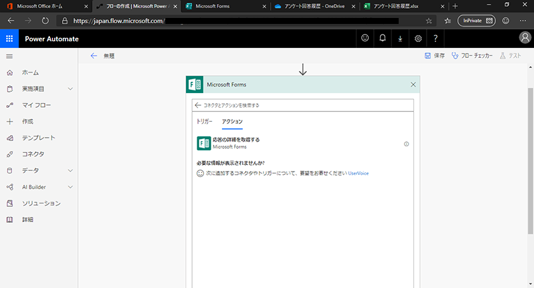
Task: Open the favorites list icon
Action: tap(447, 21)
